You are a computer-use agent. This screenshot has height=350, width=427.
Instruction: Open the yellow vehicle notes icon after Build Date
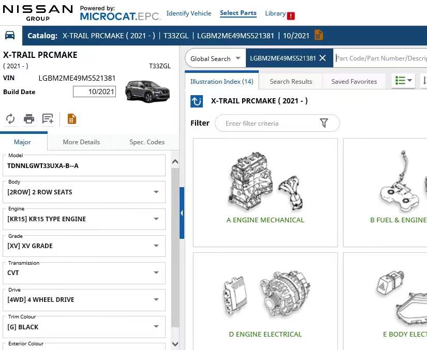pyautogui.click(x=319, y=35)
